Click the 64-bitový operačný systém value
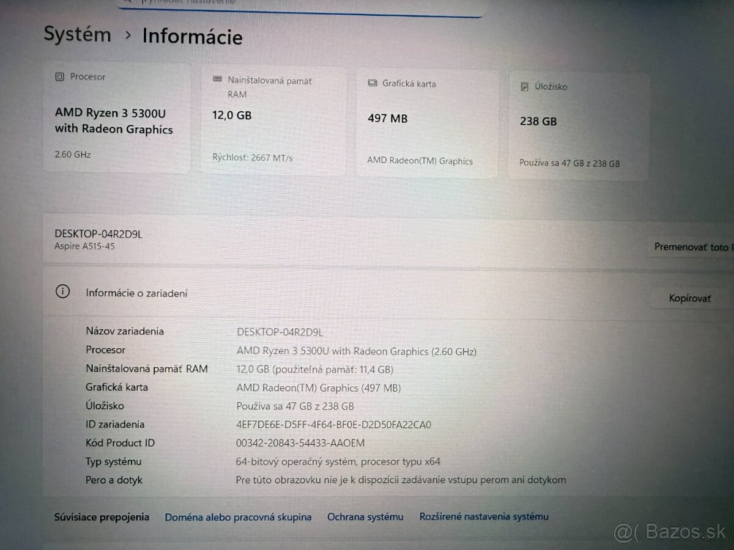The image size is (734, 550). [x=338, y=461]
